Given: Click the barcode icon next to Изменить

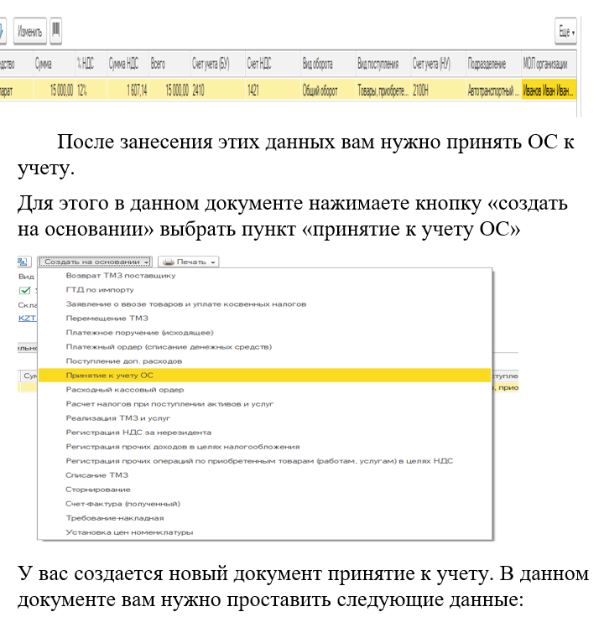Looking at the screenshot, I should point(56,30).
